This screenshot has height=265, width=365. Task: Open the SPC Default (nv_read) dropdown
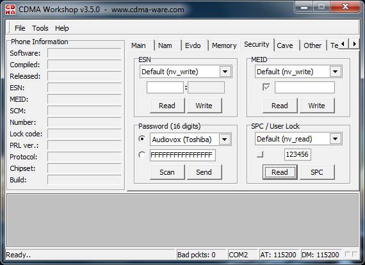(335, 139)
